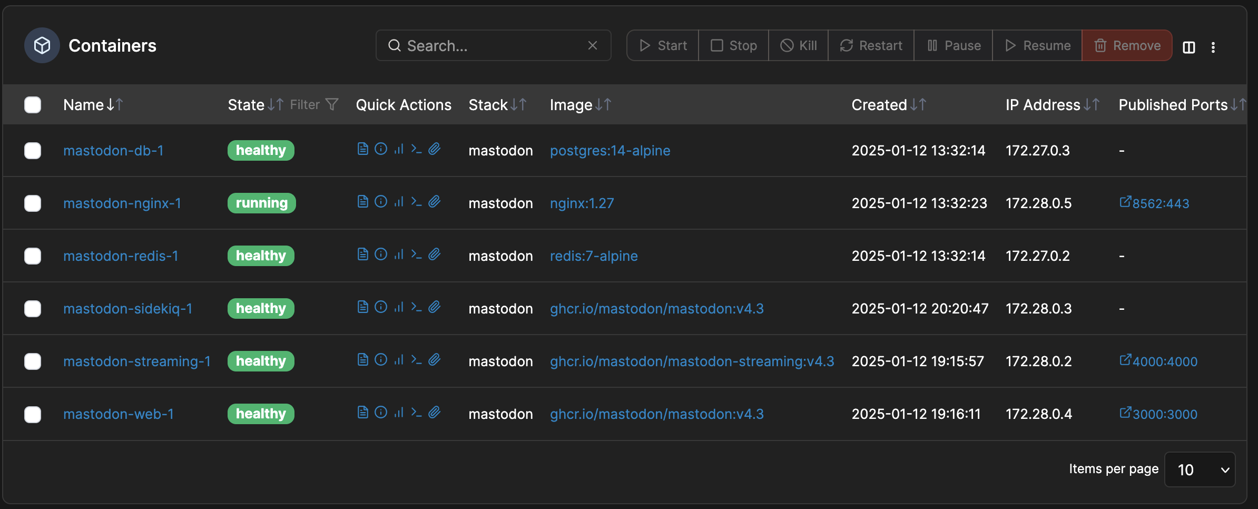The image size is (1258, 509).
Task: Open console for mastodon-nginx-1
Action: click(416, 202)
